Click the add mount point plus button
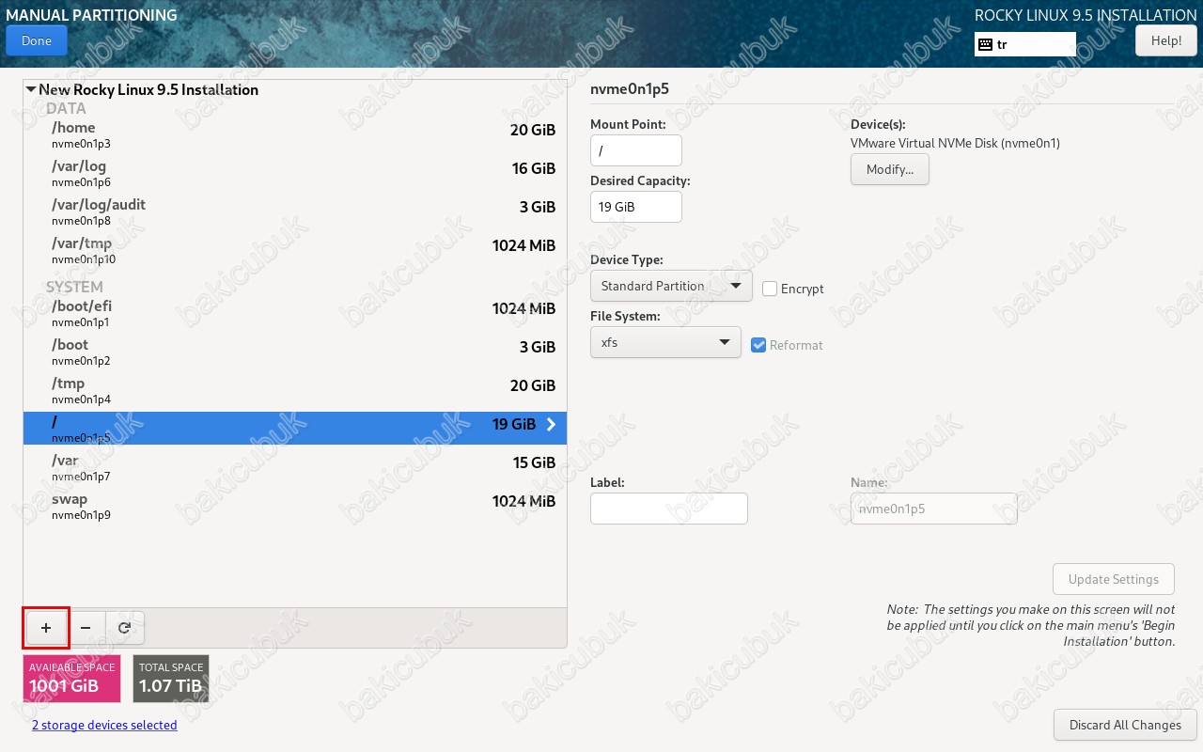The height and width of the screenshot is (752, 1203). click(x=46, y=627)
